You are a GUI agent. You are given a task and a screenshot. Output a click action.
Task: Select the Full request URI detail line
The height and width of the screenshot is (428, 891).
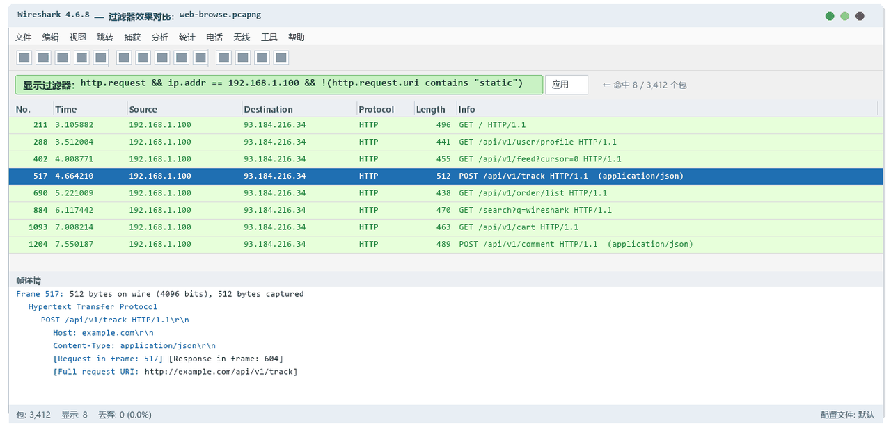(x=175, y=372)
